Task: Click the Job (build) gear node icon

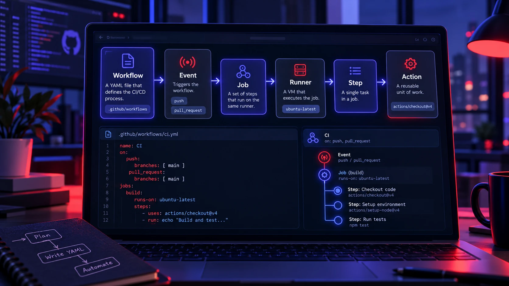Action: [325, 175]
